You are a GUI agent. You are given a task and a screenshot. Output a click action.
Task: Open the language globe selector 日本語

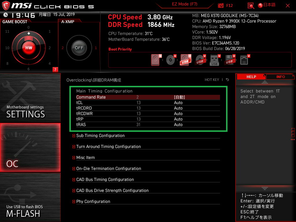[267, 5]
